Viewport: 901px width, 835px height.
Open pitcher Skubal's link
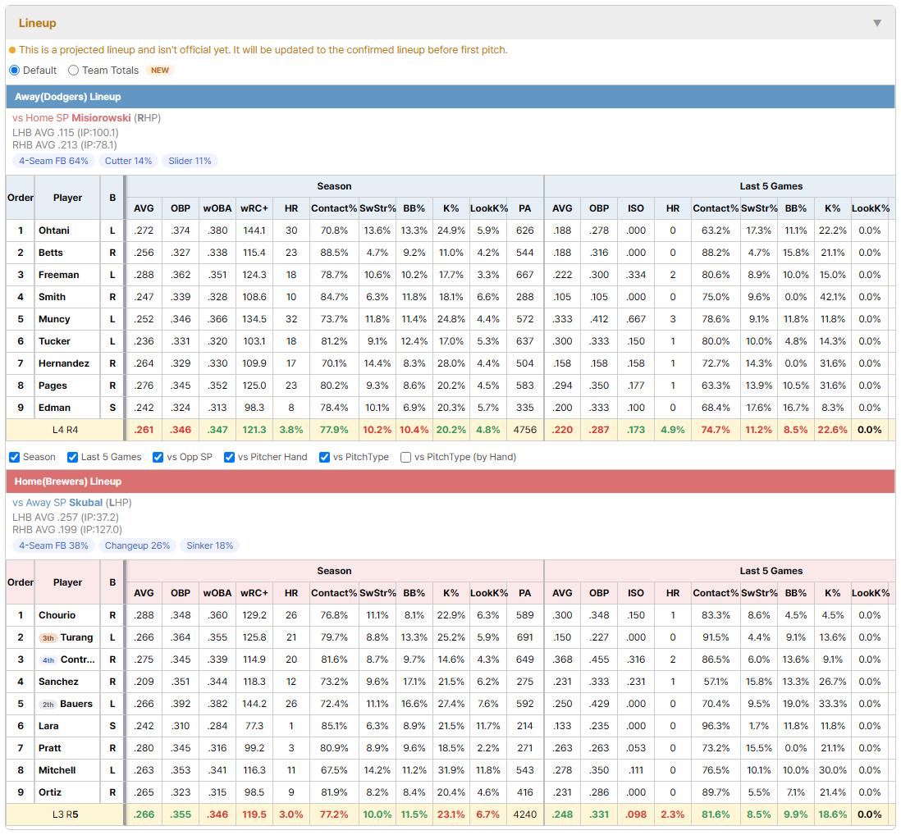coord(85,503)
